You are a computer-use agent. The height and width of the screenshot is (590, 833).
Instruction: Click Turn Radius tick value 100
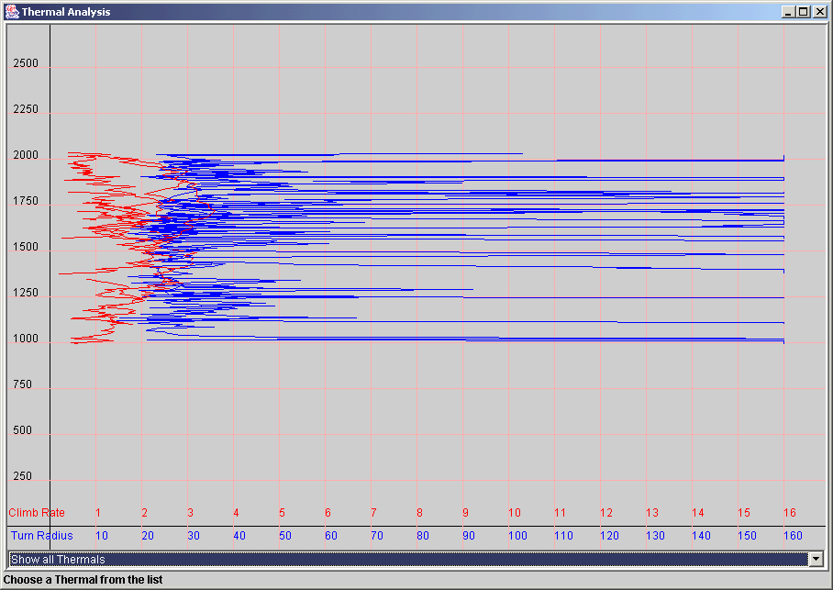tap(517, 536)
